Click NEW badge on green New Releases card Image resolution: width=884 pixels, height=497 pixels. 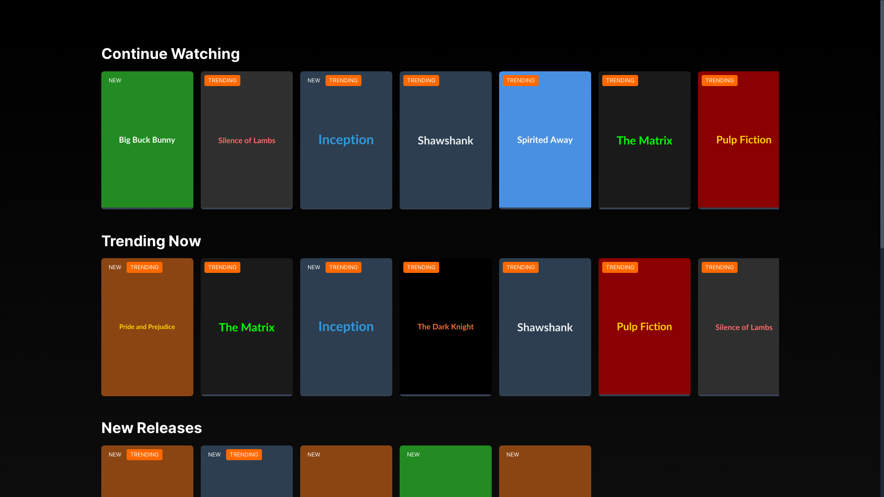pos(413,455)
